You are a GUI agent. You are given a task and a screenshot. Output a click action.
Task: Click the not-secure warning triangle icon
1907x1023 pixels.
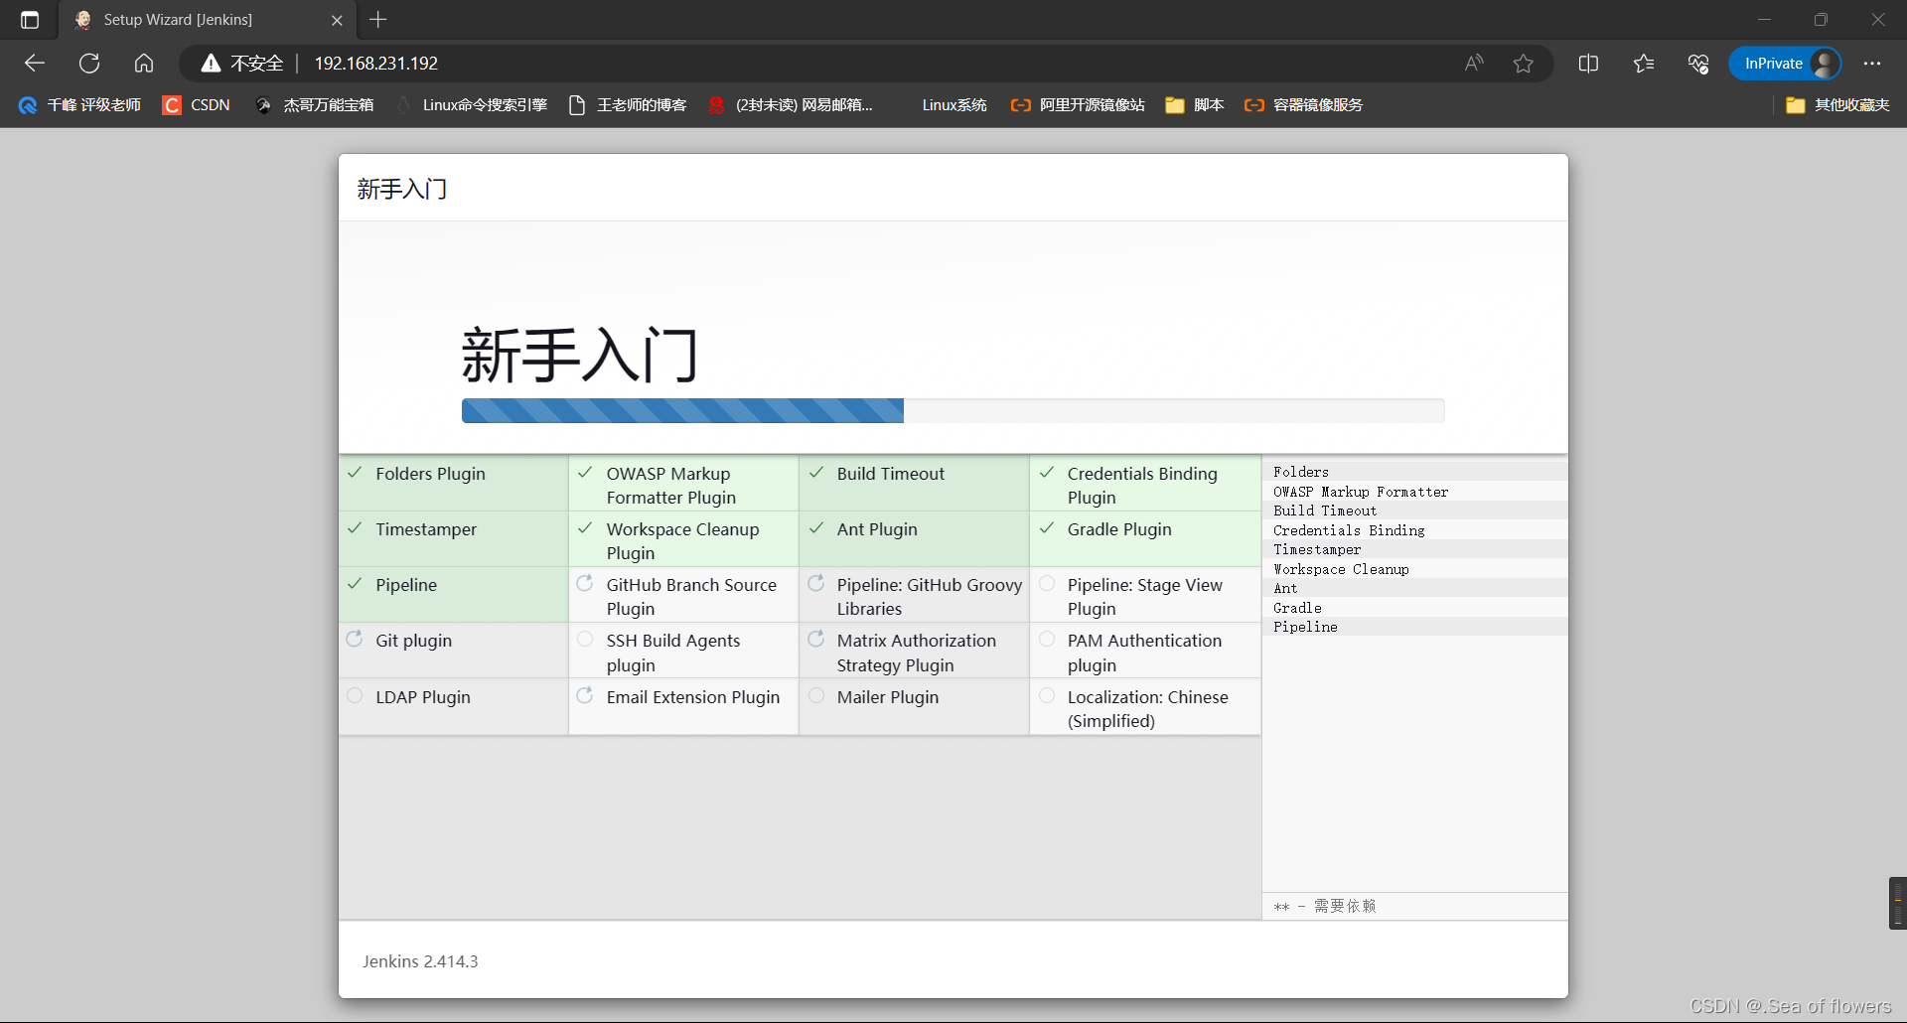pos(211,64)
